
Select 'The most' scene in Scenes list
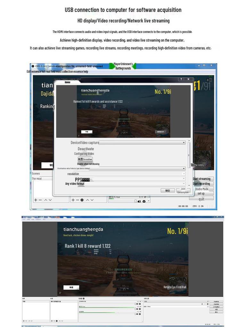[42, 179]
